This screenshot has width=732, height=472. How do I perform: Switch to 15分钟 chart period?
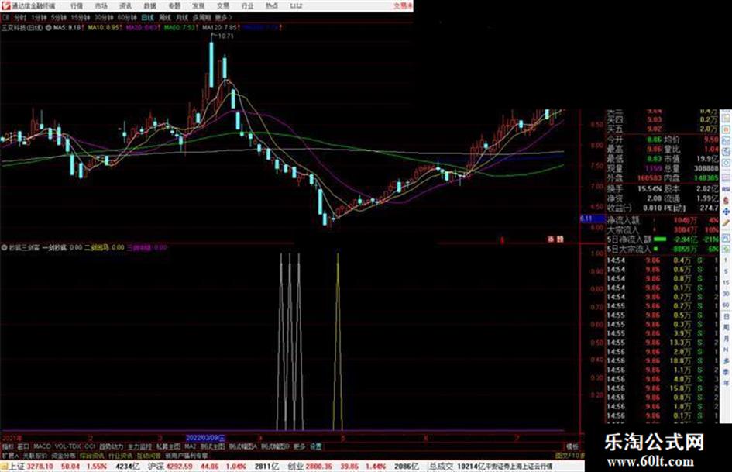[81, 17]
